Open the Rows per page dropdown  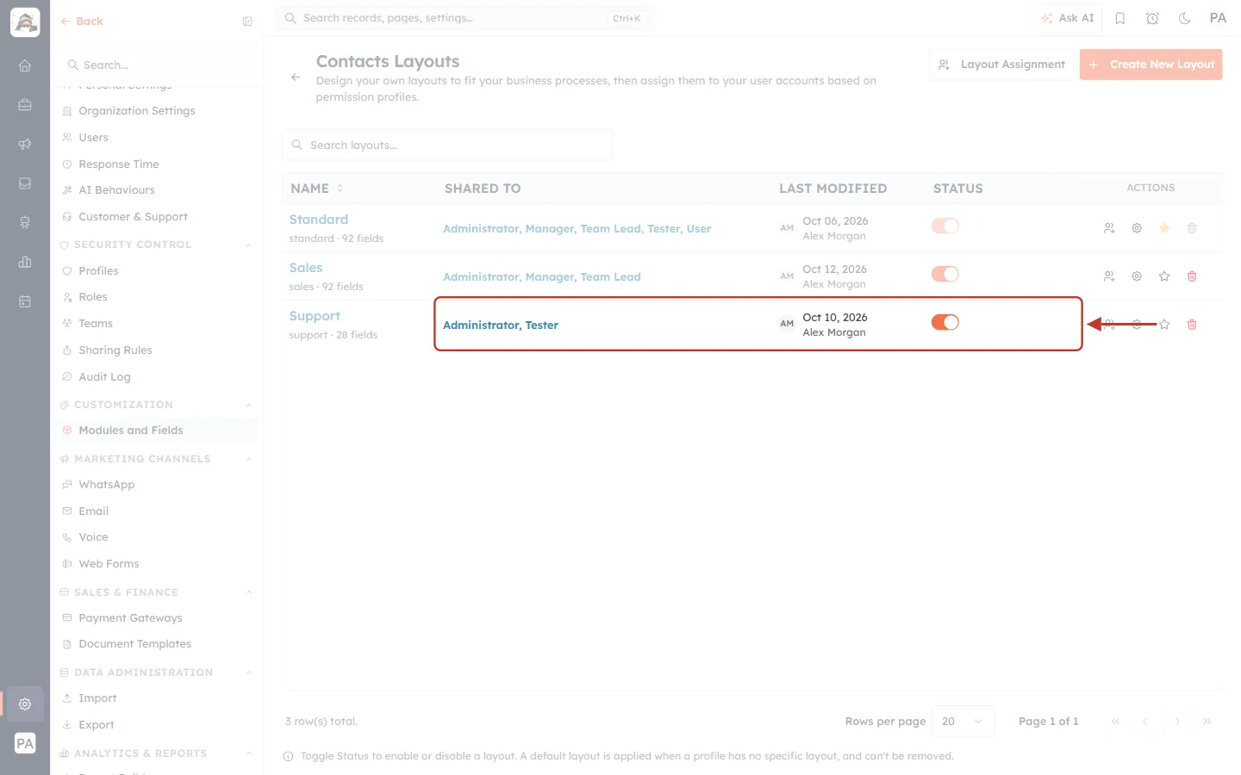[963, 722]
